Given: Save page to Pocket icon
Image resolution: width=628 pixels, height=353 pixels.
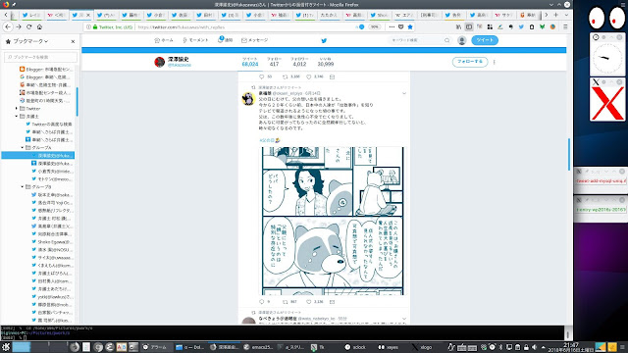Looking at the screenshot, I should (x=401, y=26).
